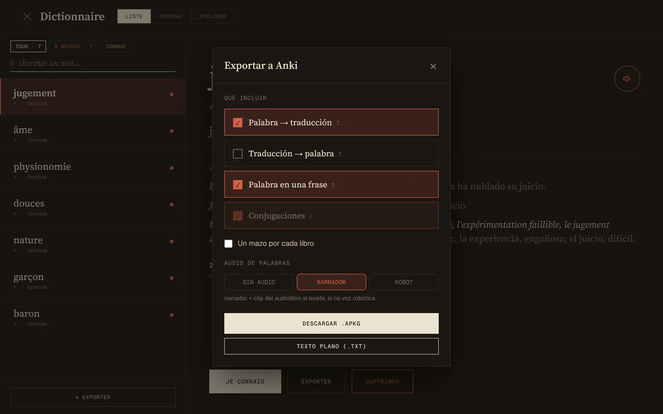
Task: Export as Texto Plano (.txt)
Action: tap(331, 346)
